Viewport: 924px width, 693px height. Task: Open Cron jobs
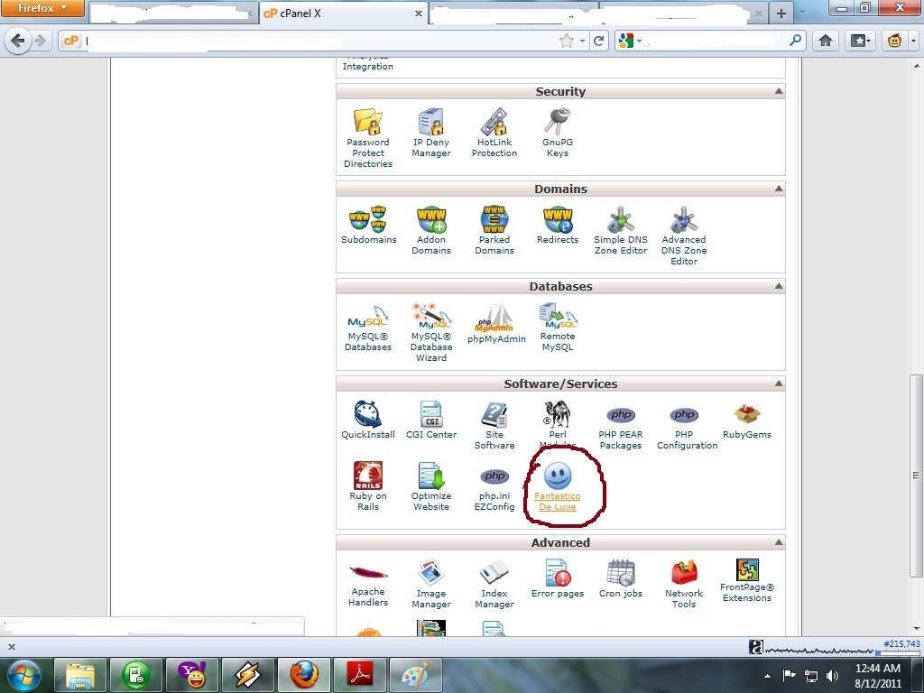(621, 579)
